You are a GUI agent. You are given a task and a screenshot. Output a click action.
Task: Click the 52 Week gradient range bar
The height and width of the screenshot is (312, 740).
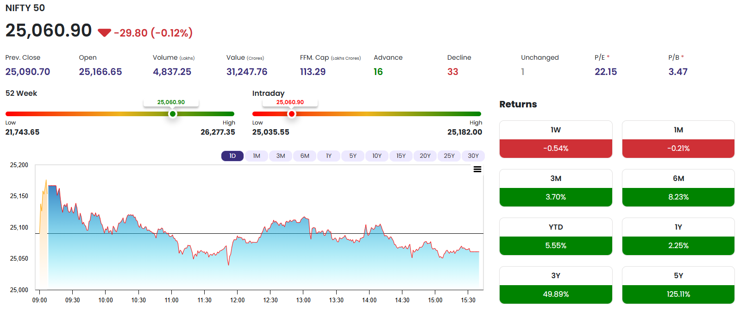click(x=120, y=114)
